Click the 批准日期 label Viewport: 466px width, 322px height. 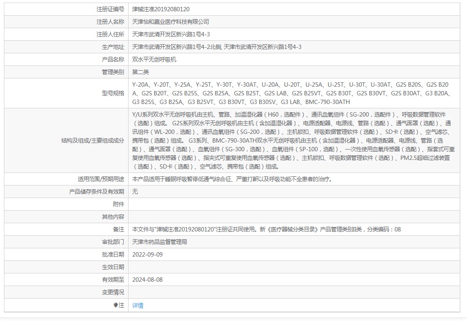(113, 254)
